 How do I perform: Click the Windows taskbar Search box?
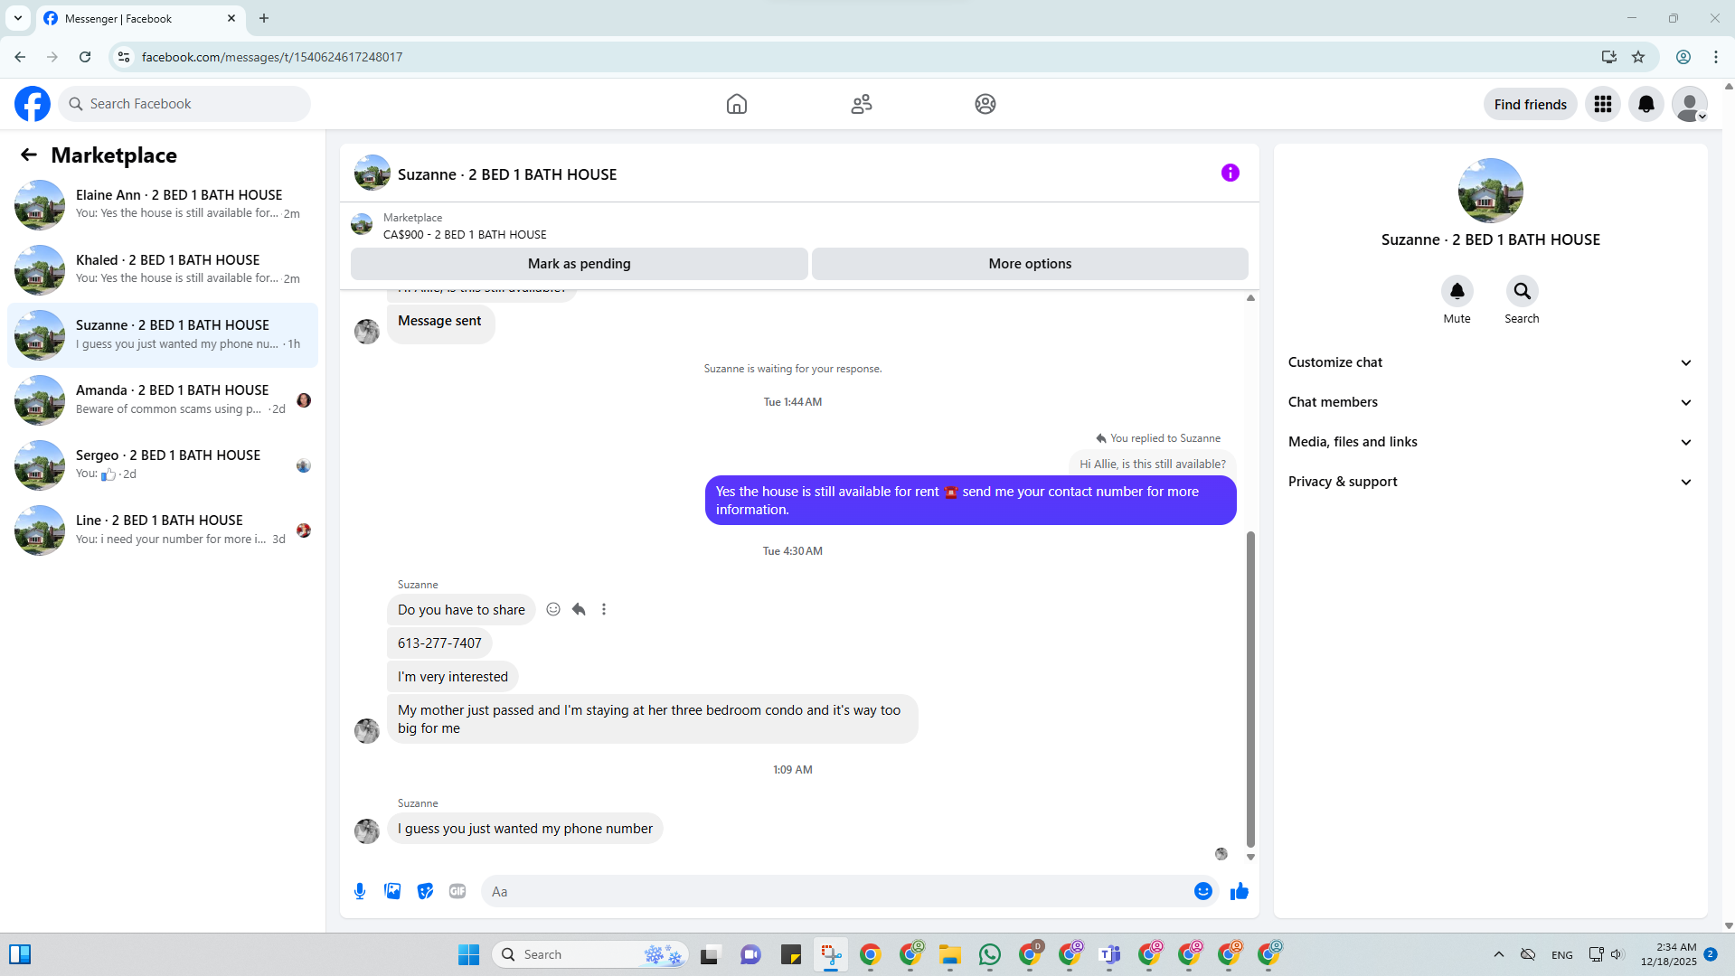point(589,954)
